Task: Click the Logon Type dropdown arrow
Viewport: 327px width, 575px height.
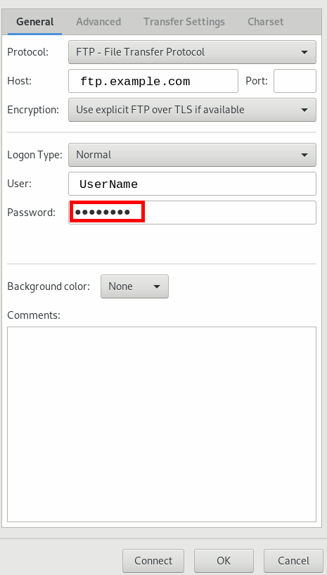Action: coord(304,155)
